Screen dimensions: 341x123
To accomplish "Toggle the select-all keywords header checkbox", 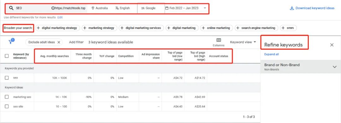I will click(7, 56).
